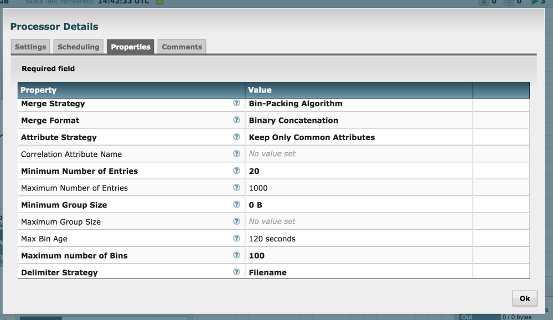Switch to the Scheduling tab
The width and height of the screenshot is (553, 320).
click(78, 47)
